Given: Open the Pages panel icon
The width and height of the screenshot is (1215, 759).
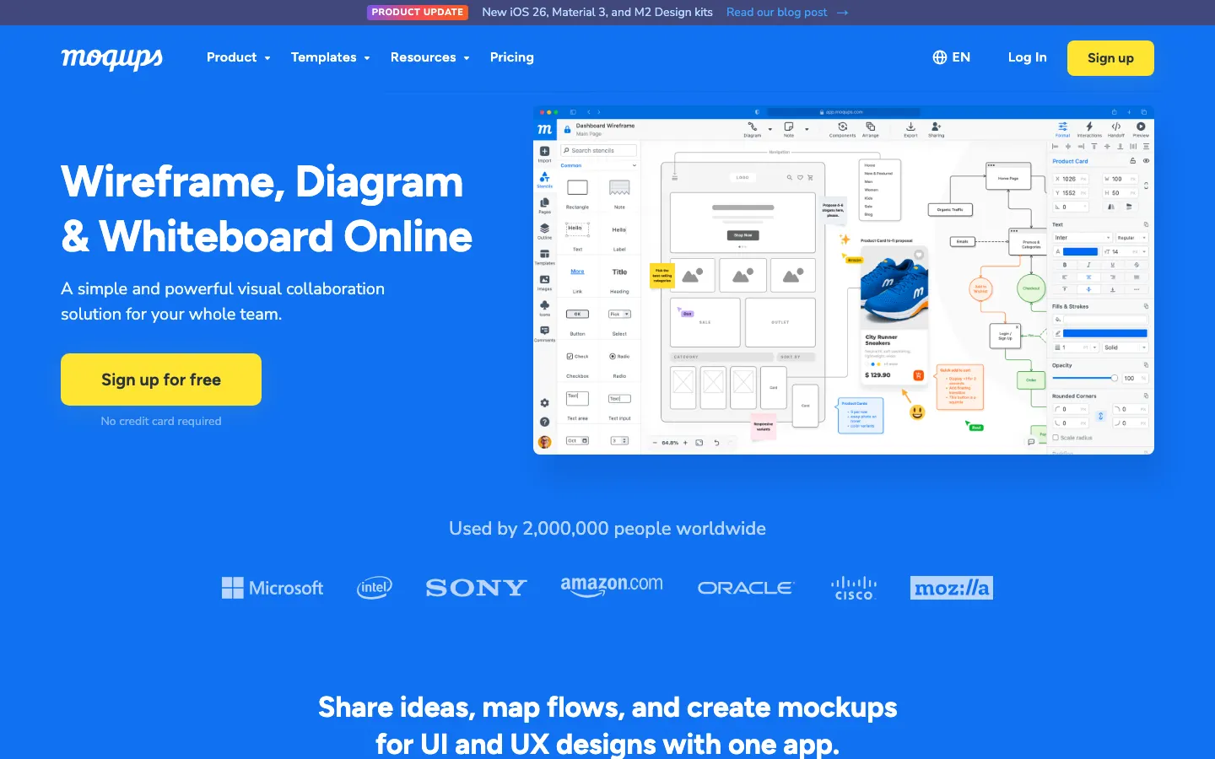Looking at the screenshot, I should coord(544,204).
